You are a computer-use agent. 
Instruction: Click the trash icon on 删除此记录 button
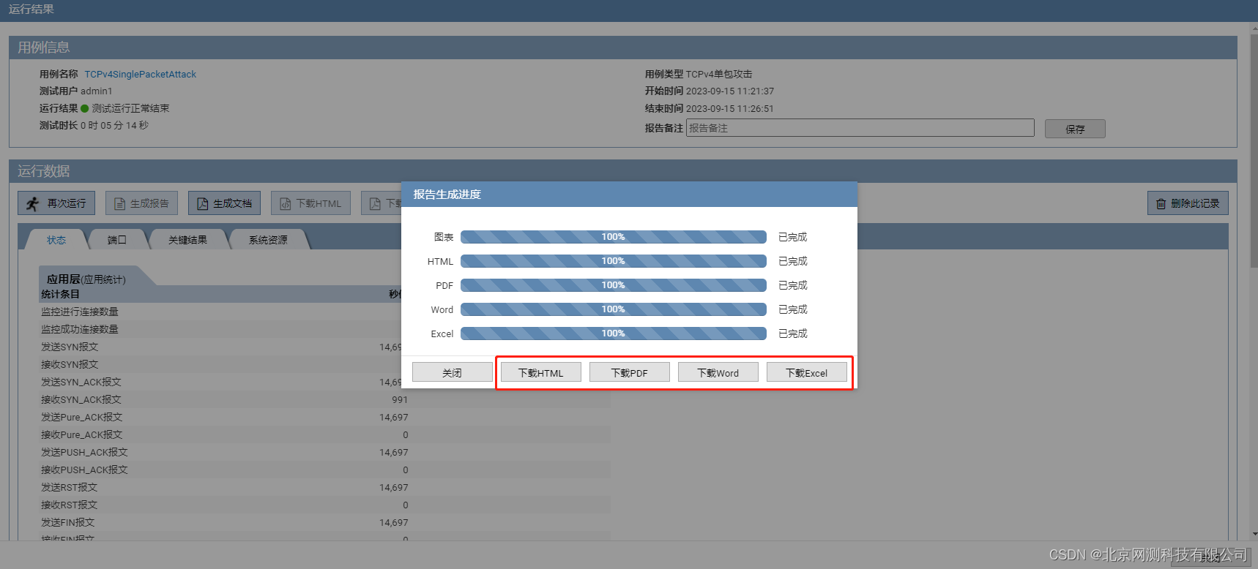pyautogui.click(x=1161, y=204)
